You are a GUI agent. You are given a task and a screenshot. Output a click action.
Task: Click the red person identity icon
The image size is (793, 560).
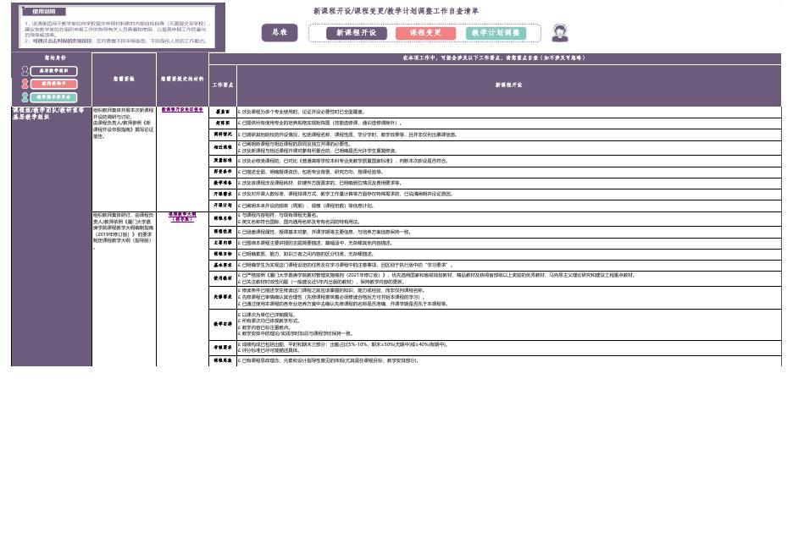[25, 84]
